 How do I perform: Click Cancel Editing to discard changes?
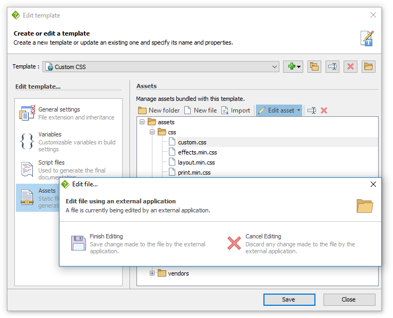tap(291, 243)
